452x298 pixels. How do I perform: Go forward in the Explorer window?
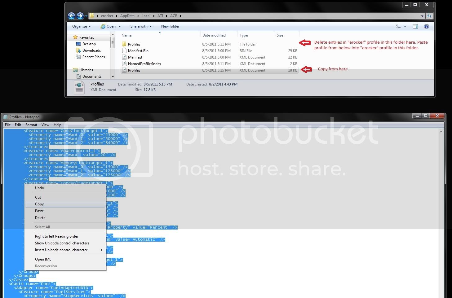point(80,16)
